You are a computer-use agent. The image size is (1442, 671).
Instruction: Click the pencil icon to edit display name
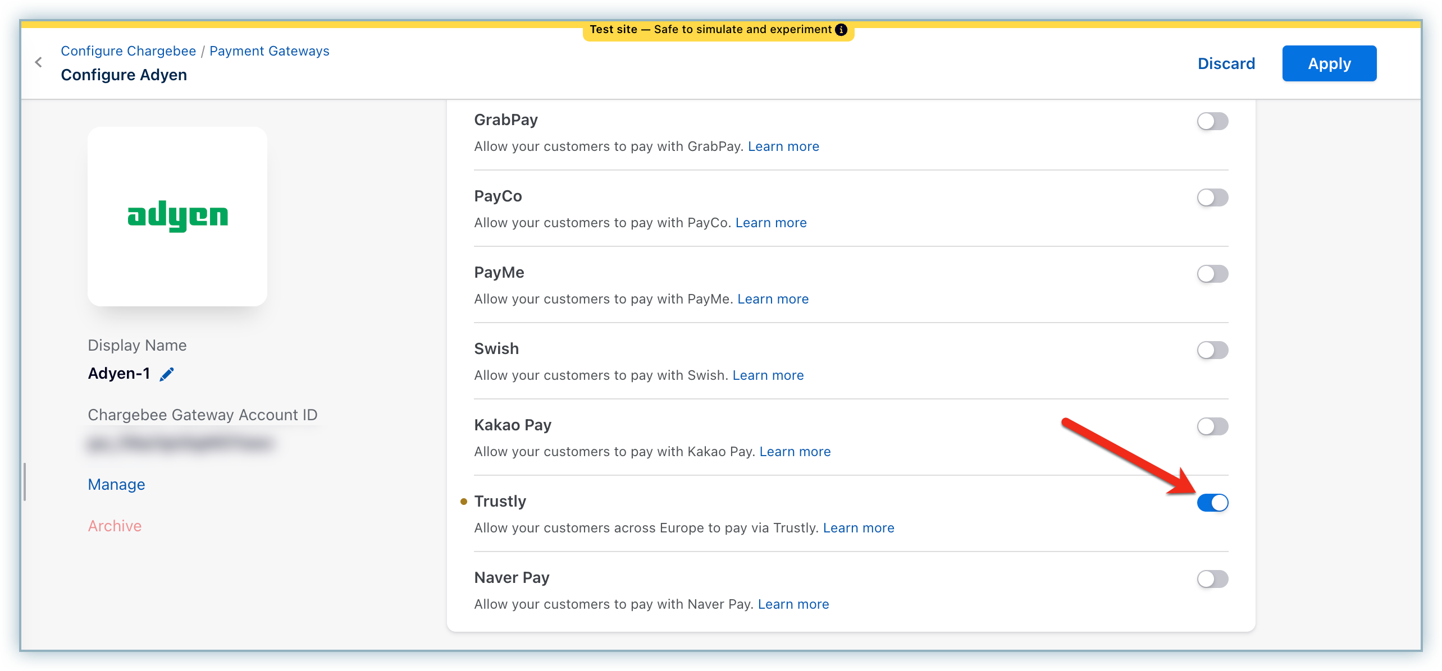pos(167,374)
